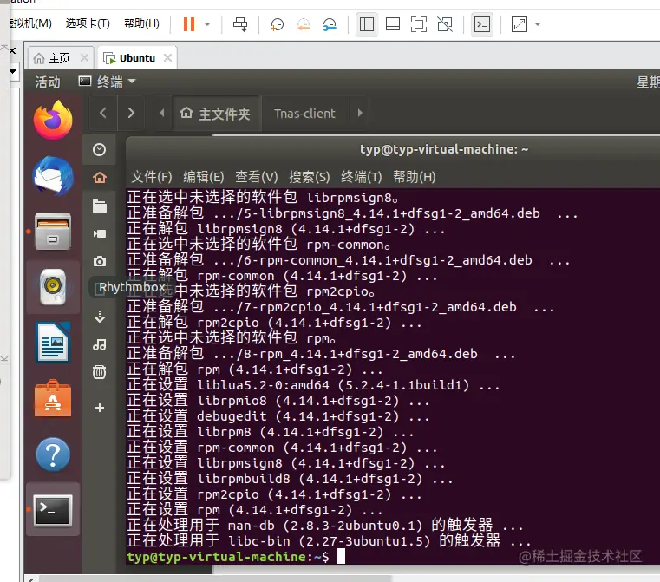The height and width of the screenshot is (582, 660).
Task: Click the line 正准备解包 .../8-rpm_4.14.1
Action: (321, 354)
